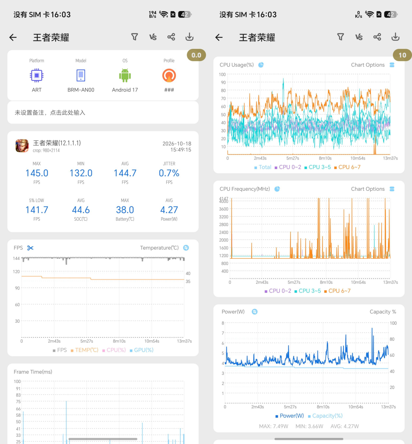Screen dimensions: 412x444
Task: Tap the right status bar battery indicator
Action: click(390, 14)
